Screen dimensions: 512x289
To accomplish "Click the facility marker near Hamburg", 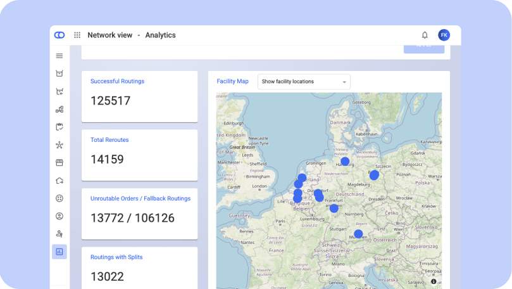I will pyautogui.click(x=345, y=161).
